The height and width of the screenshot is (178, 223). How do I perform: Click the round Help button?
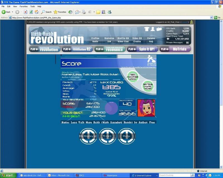coord(127,136)
